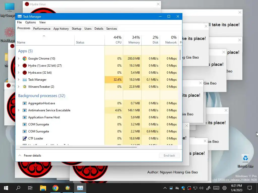Click the CTF Loader pen icon
Image resolution: width=258 pixels, height=193 pixels.
click(25, 138)
